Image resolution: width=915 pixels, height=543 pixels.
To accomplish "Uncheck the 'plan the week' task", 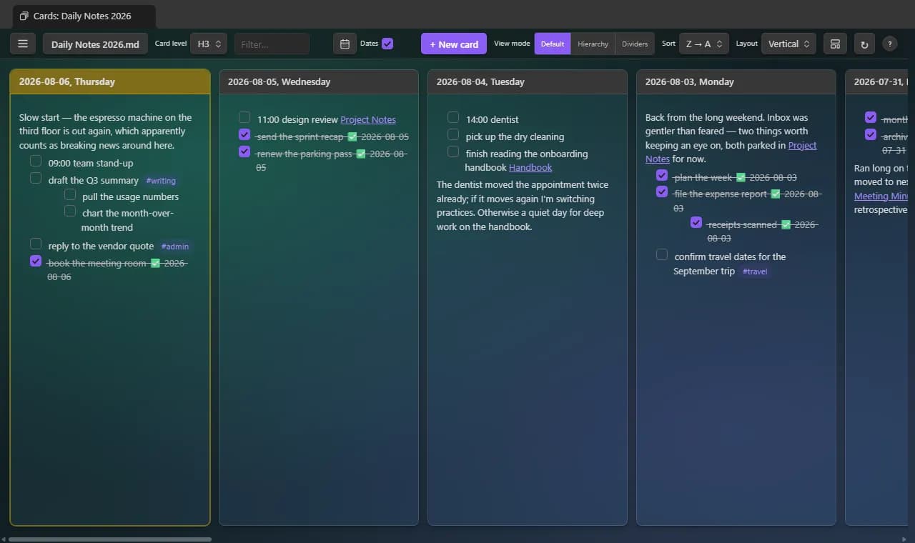I will pos(662,175).
